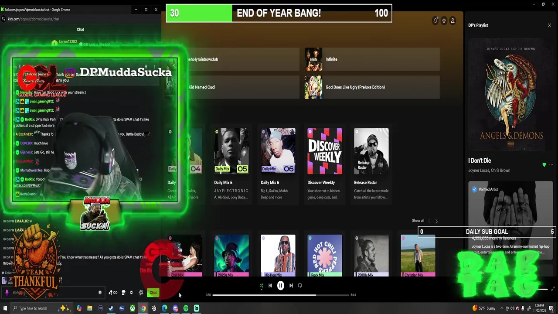This screenshot has height=314, width=558.
Task: Pause the current Spotify song
Action: tap(281, 286)
